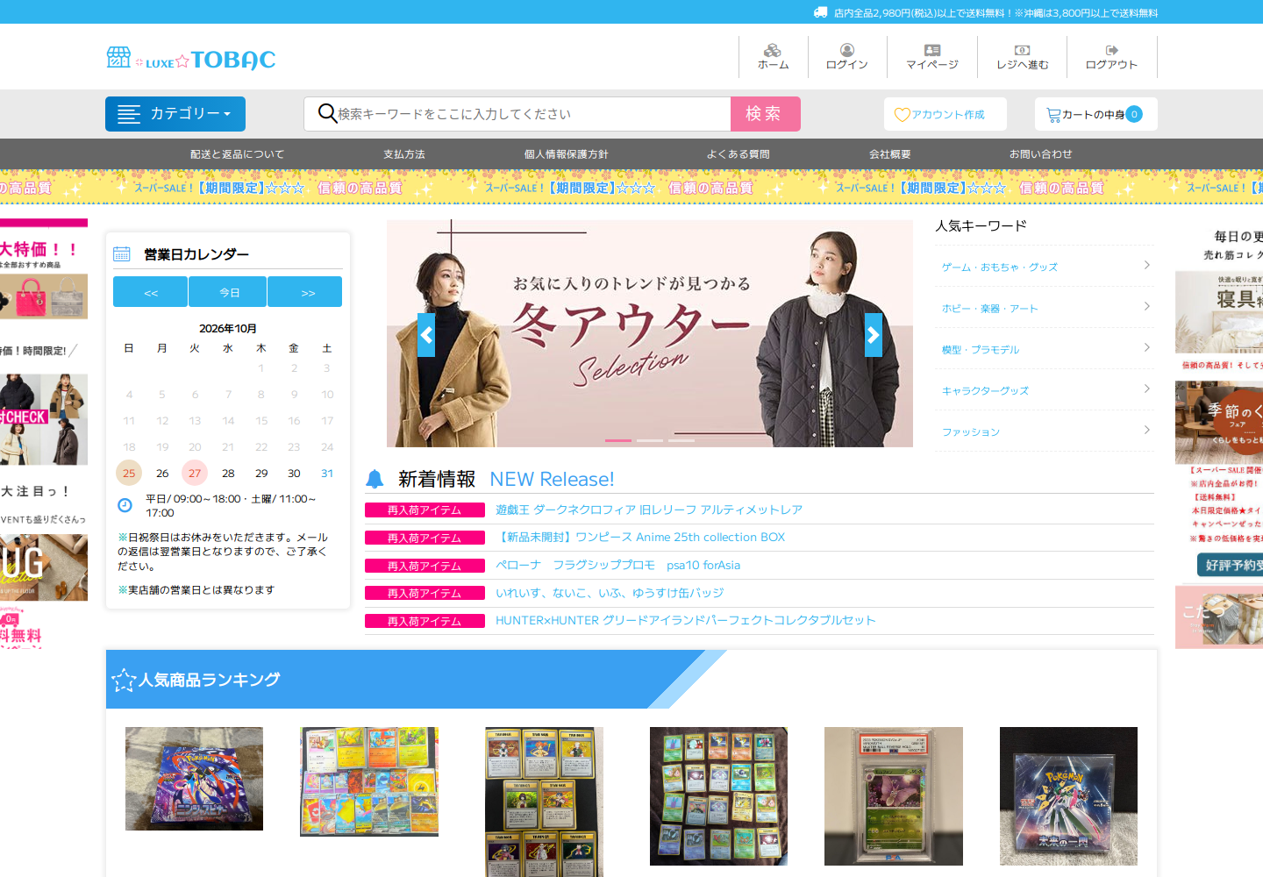
Task: Open 配送と返品について menu item
Action: 238,154
